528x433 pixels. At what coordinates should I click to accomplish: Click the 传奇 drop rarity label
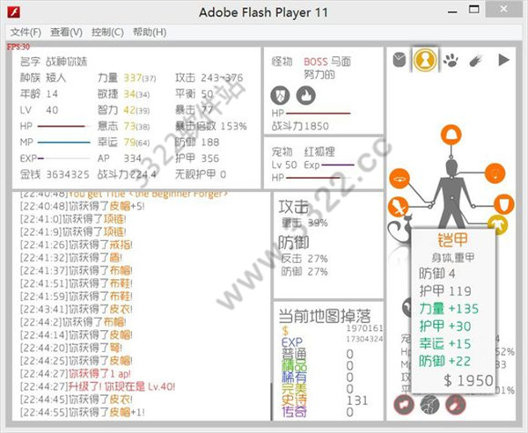(294, 412)
